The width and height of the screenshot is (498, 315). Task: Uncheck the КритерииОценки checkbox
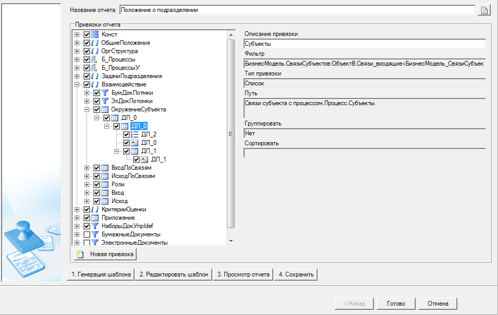[87, 209]
